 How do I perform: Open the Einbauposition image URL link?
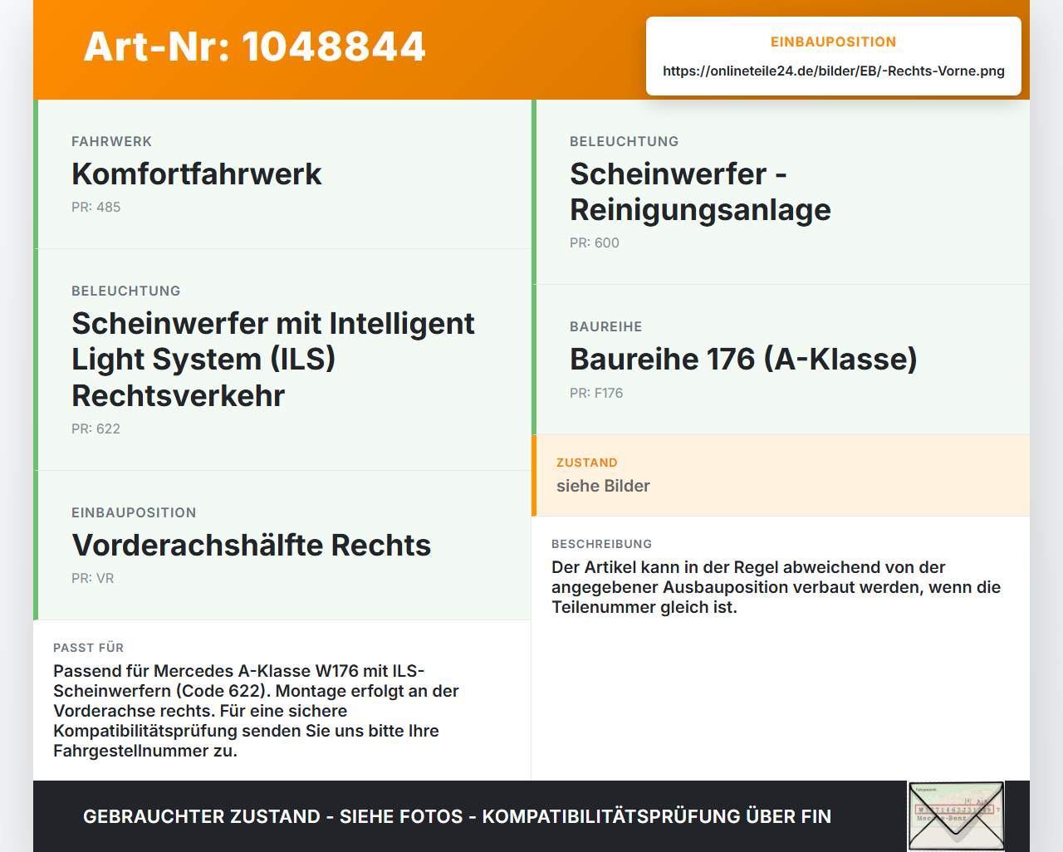833,71
